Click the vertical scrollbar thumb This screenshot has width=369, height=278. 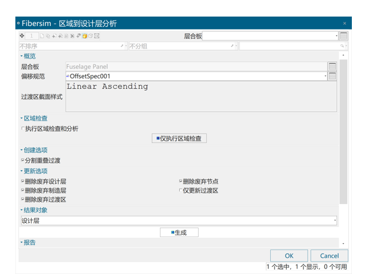(x=344, y=131)
